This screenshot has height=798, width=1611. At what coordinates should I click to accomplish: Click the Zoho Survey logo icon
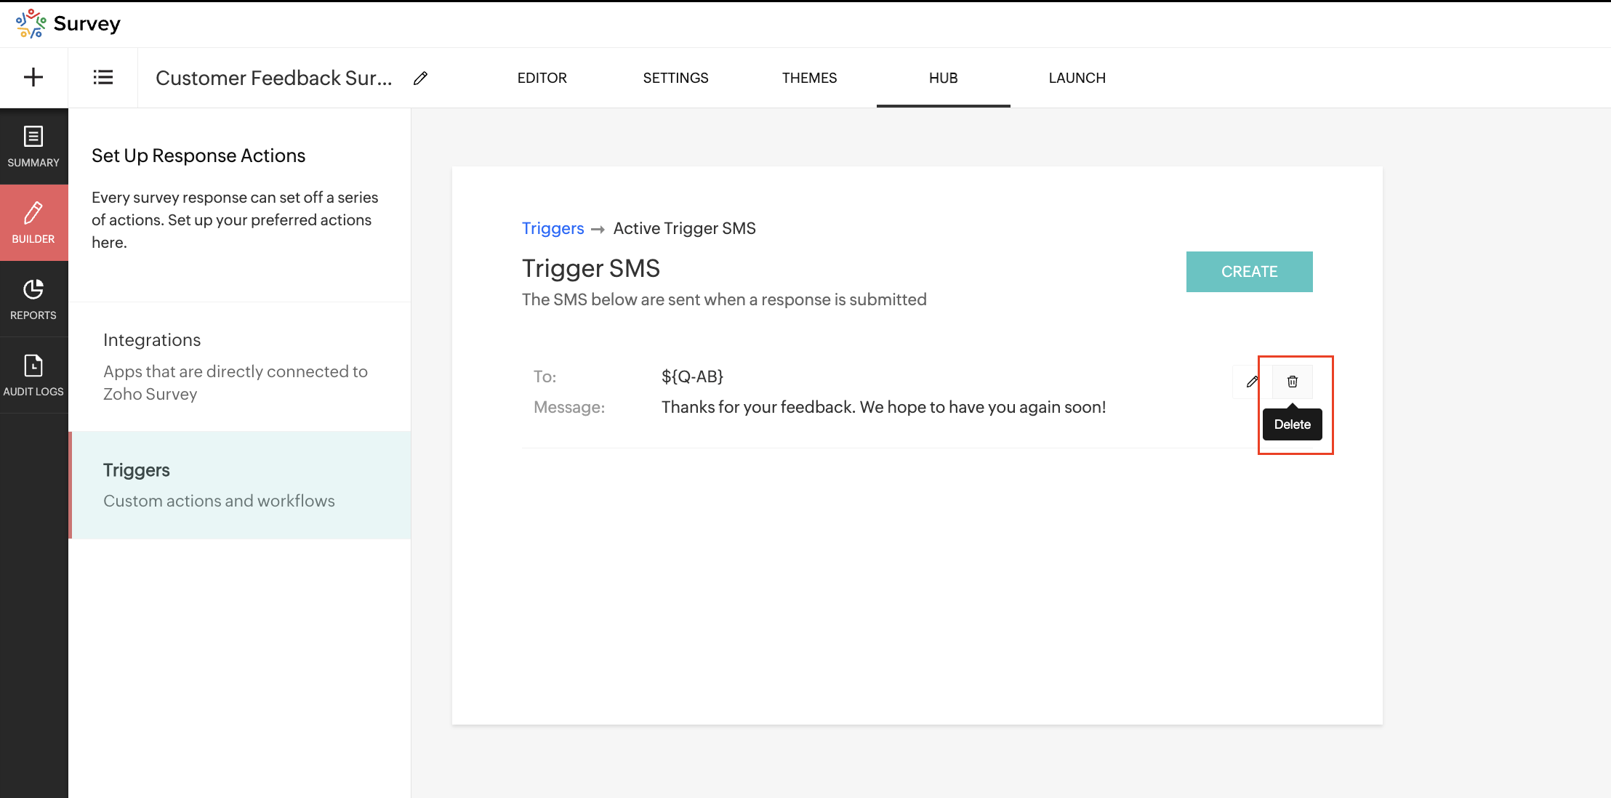click(31, 23)
